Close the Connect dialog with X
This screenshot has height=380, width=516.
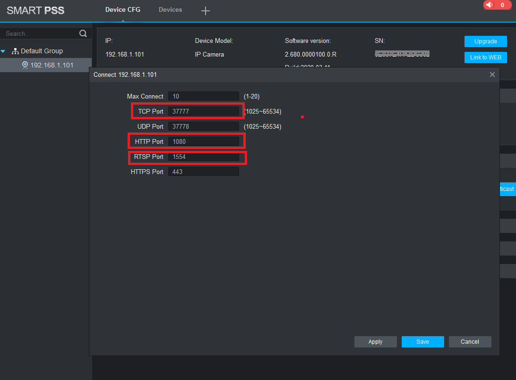pos(492,74)
